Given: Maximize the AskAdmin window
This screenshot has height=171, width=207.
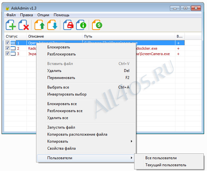Looking at the screenshot, I should [x=185, y=8].
